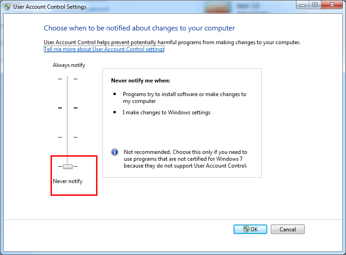Click the slider thumb at Never notify

click(67, 167)
